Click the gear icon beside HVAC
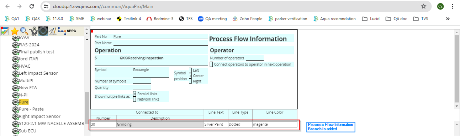Image resolution: width=460 pixels, height=136 pixels. pos(15,66)
